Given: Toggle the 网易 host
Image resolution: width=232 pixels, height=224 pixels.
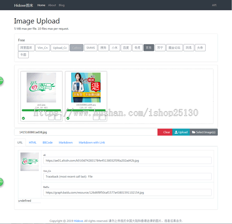Looking at the screenshot, I should (x=189, y=48).
